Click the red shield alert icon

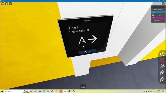[162, 60]
